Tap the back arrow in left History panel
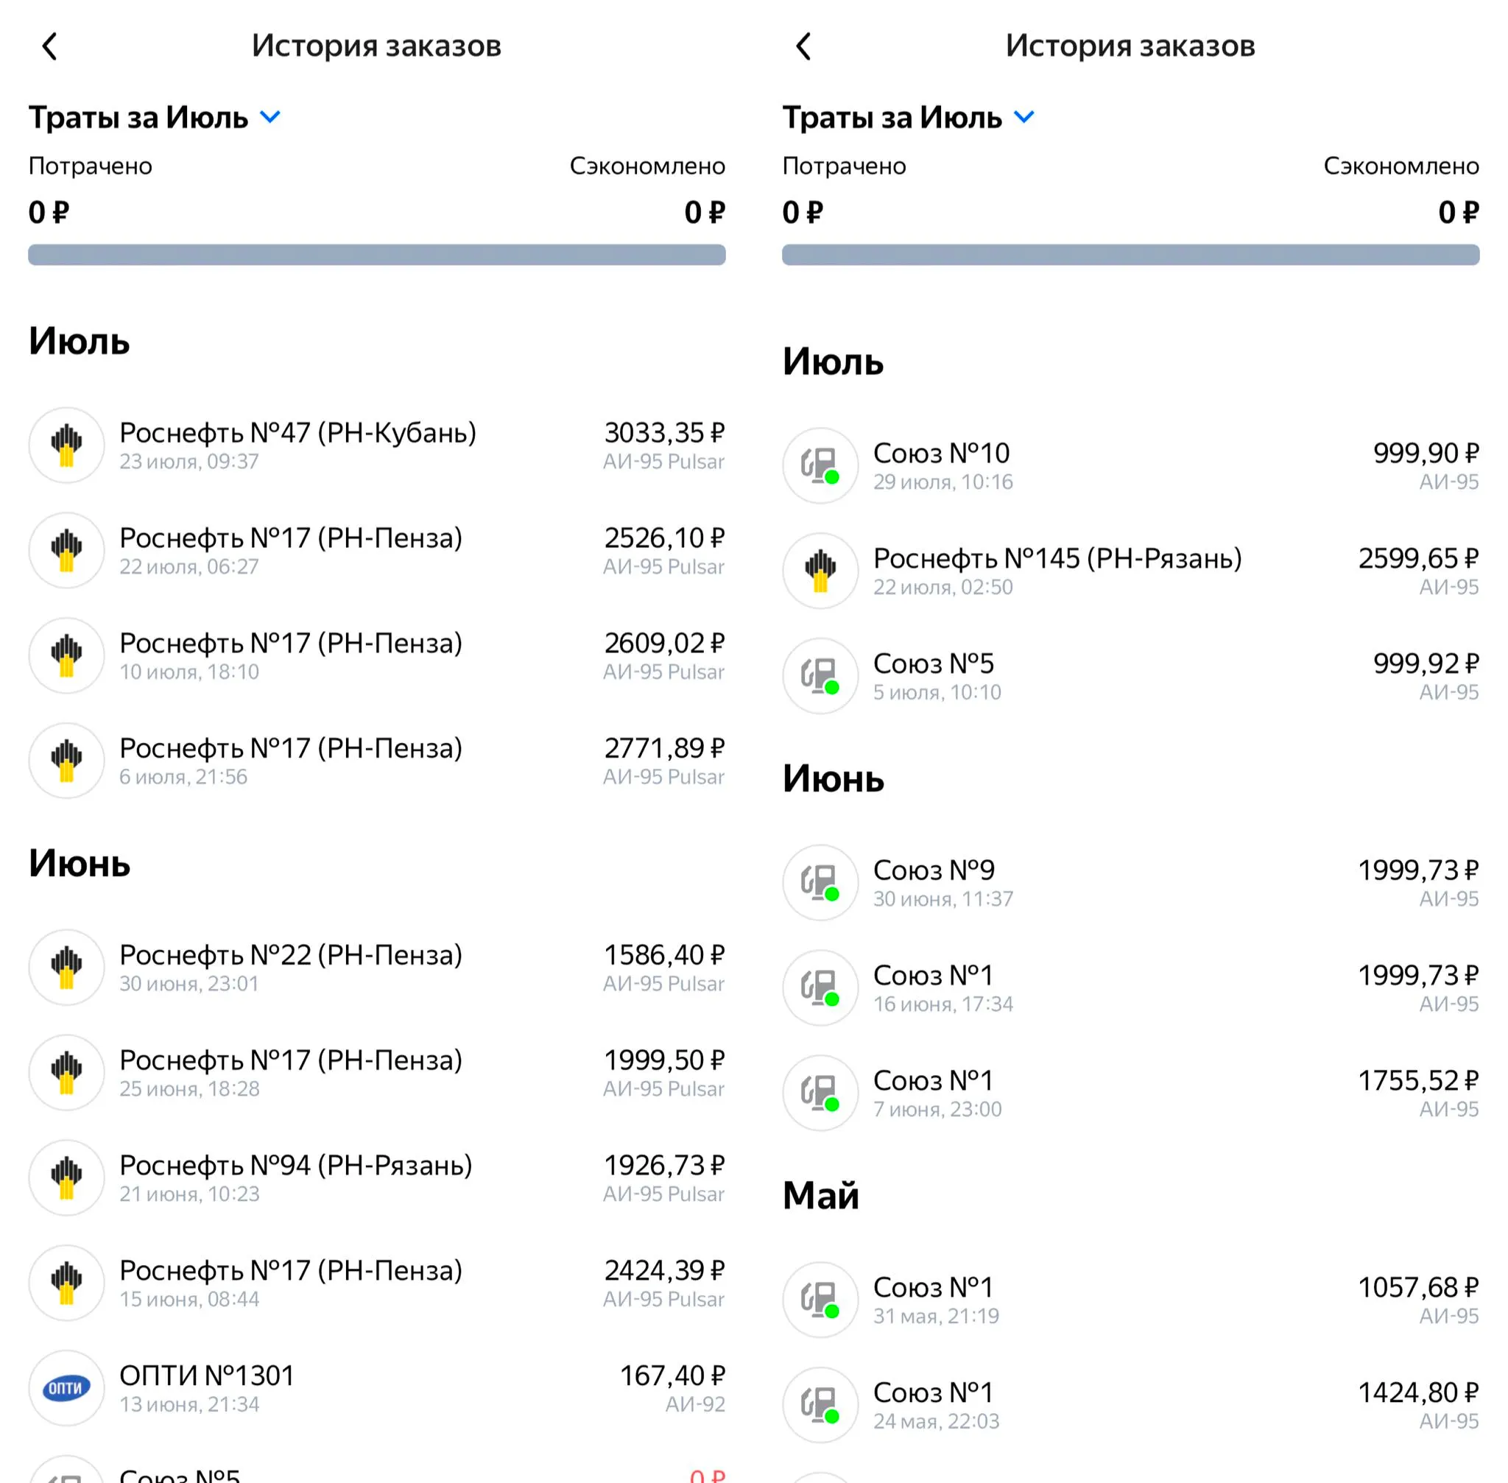The width and height of the screenshot is (1508, 1483). [x=50, y=46]
